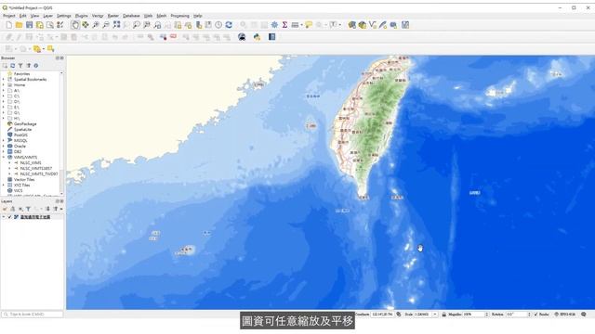Open Statistical Summary sigma icon
The width and height of the screenshot is (595, 334).
[284, 25]
